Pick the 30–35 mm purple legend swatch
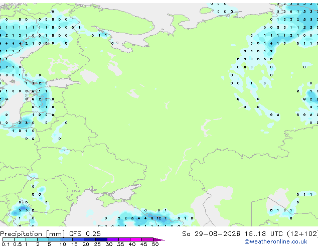 [x=112, y=239]
